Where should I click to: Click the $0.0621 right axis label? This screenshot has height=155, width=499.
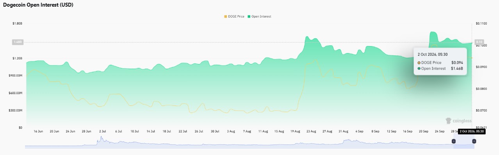point(481,128)
